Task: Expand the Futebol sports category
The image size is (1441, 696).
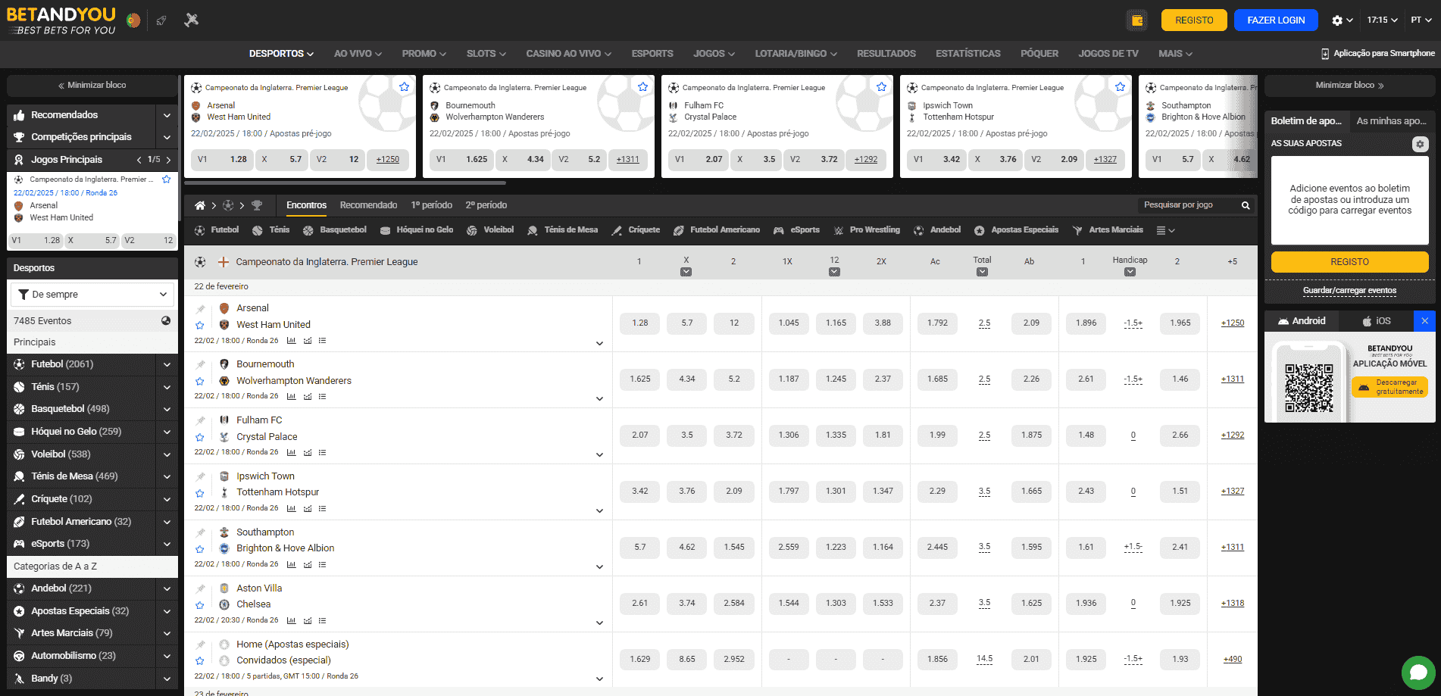Action: (x=167, y=364)
